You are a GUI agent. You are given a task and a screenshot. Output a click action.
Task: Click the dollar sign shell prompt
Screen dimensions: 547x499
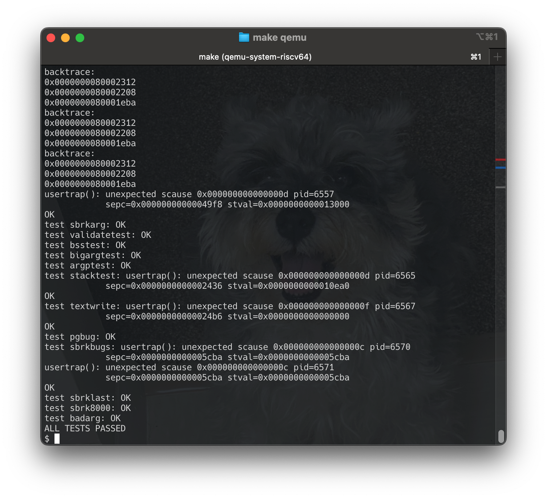[48, 439]
